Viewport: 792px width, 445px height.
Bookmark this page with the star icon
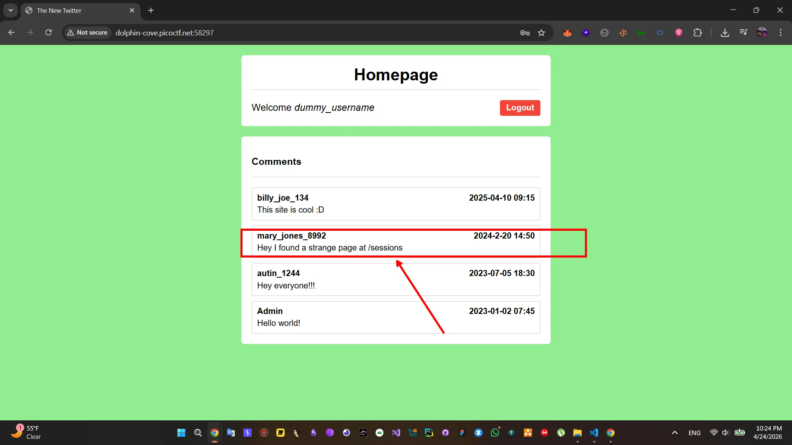542,33
